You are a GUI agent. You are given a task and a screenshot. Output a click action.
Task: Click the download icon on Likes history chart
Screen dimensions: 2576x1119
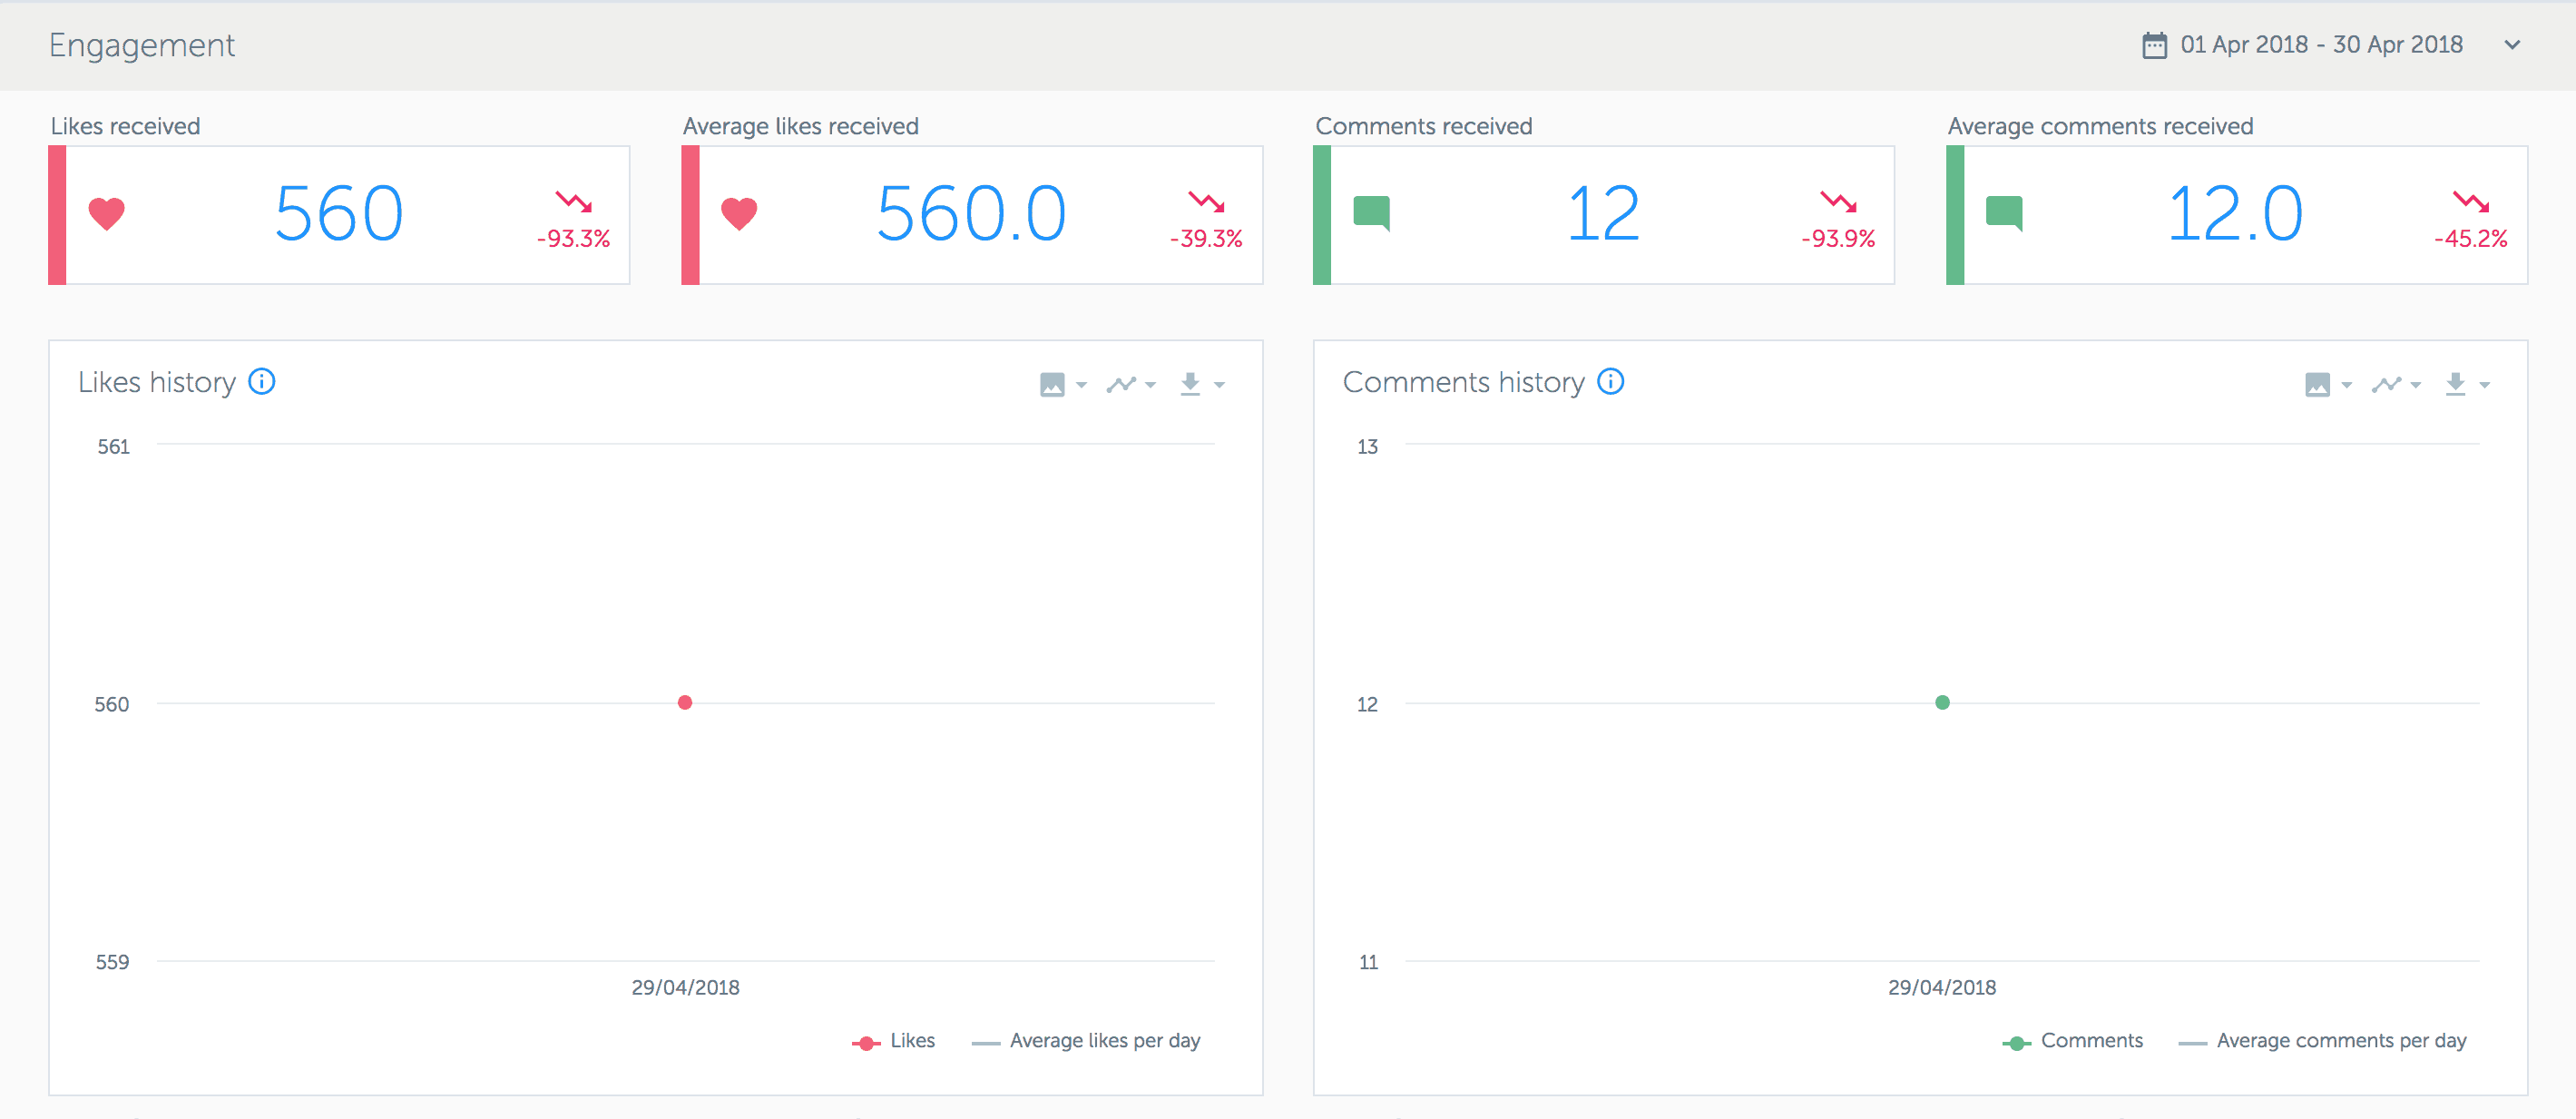(x=1190, y=384)
